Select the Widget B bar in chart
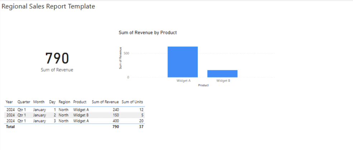353x150 pixels. click(222, 73)
